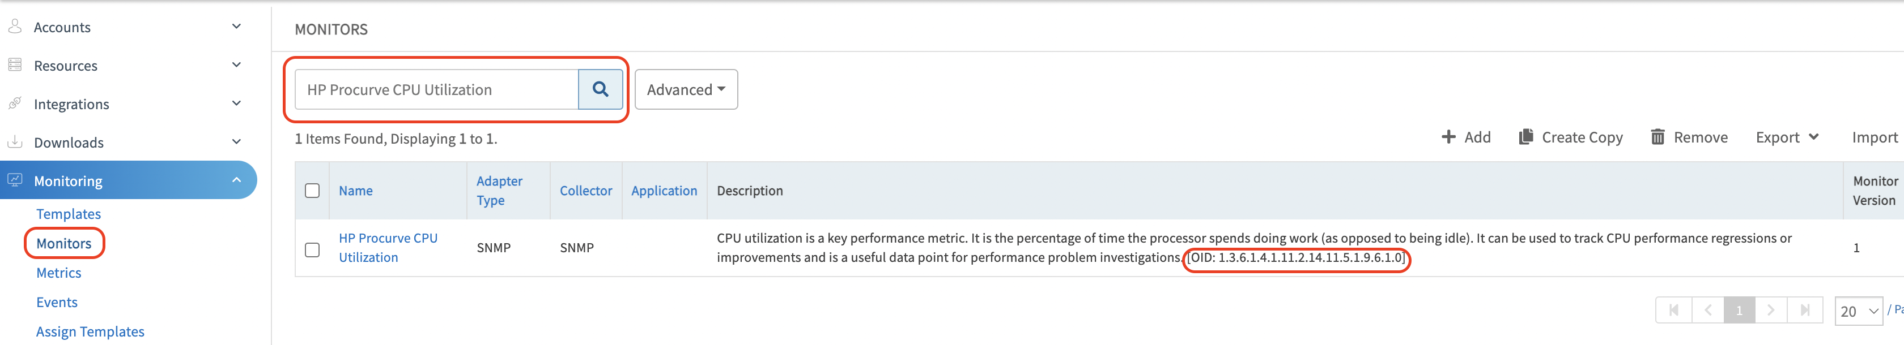Click the Import button
This screenshot has width=1904, height=345.
click(x=1874, y=137)
